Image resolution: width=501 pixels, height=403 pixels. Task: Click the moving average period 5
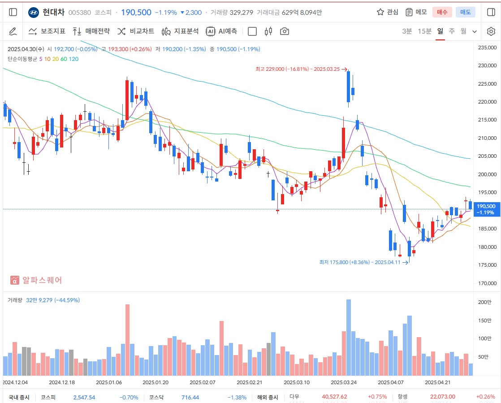click(x=41, y=59)
